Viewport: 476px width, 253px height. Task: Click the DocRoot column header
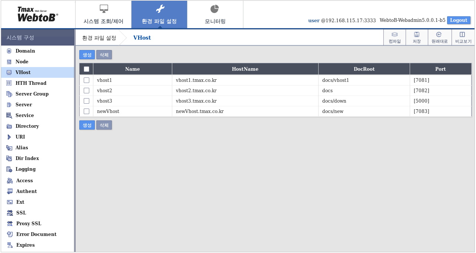point(364,69)
